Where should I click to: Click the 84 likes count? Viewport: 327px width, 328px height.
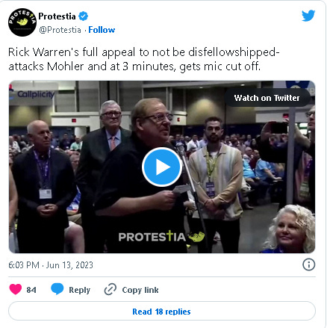pyautogui.click(x=31, y=290)
